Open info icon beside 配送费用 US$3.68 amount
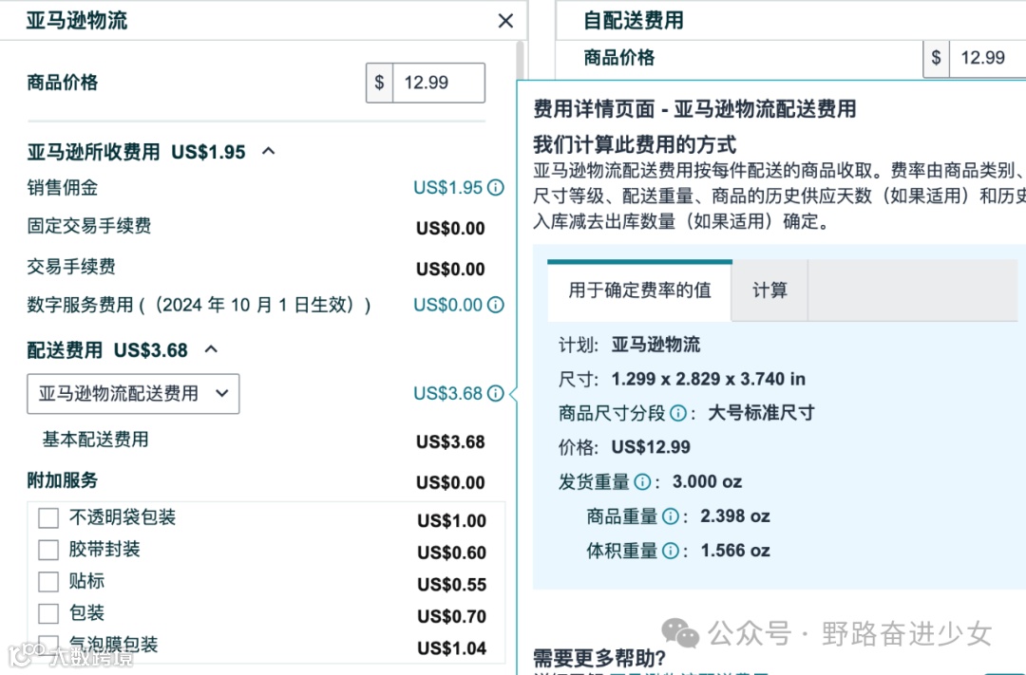 coord(496,393)
